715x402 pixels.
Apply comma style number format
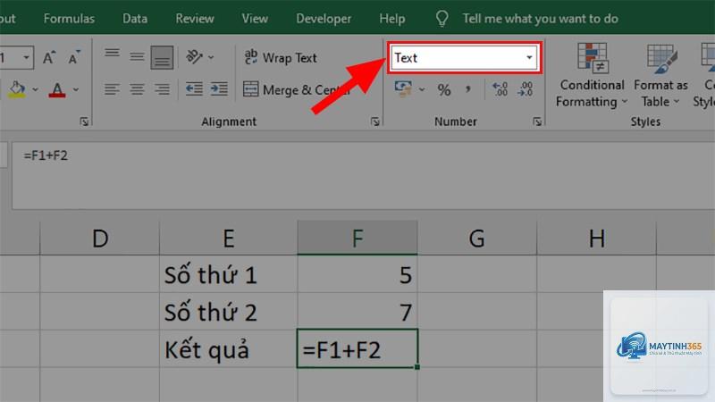467,89
